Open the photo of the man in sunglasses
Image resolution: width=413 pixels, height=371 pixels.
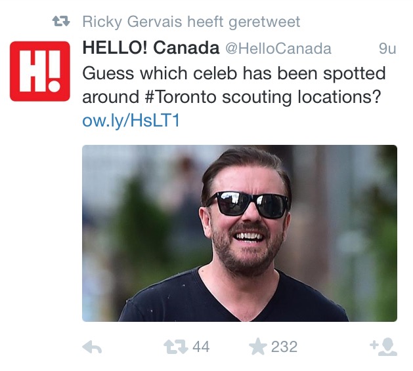pyautogui.click(x=239, y=233)
